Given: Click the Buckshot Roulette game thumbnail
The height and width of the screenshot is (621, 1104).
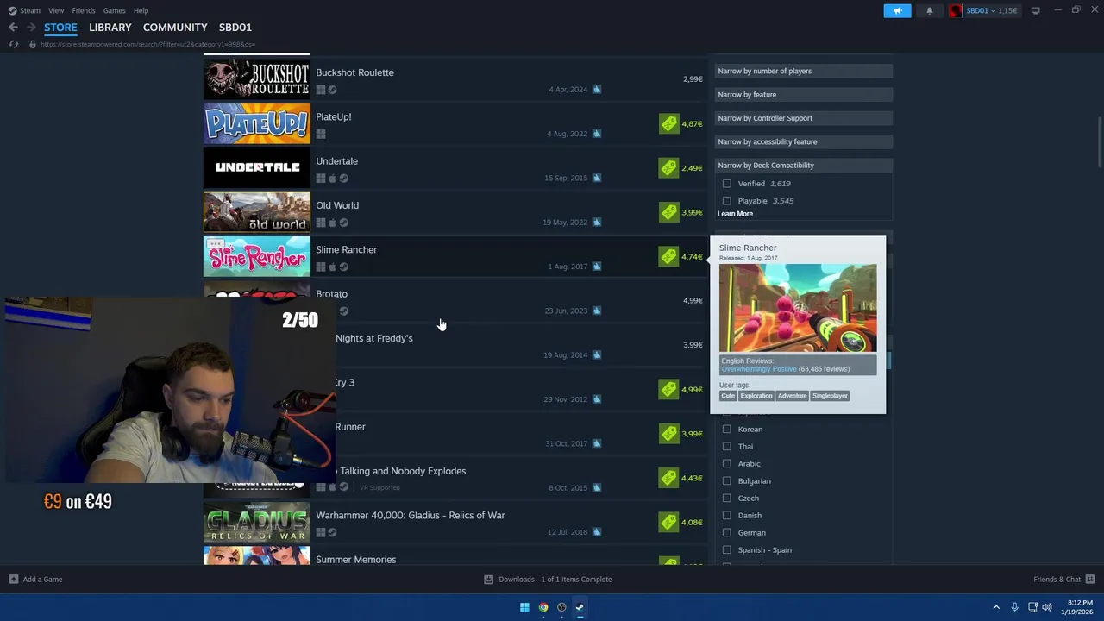Looking at the screenshot, I should tap(257, 79).
